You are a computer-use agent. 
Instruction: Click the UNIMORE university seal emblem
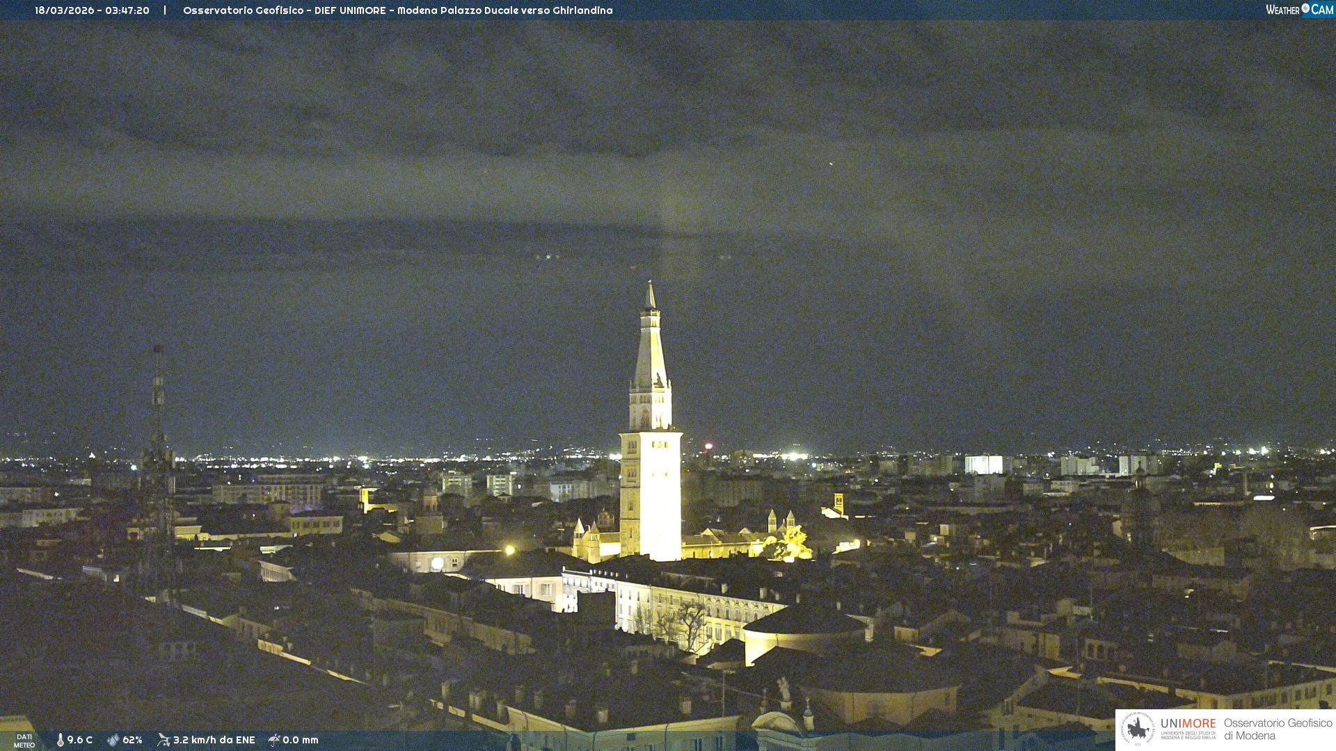pyautogui.click(x=1138, y=729)
